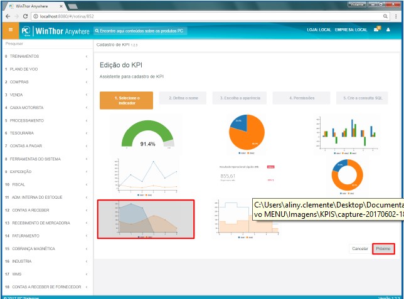
Task: Click the zoom magnifier in address bar
Action: click(385, 16)
